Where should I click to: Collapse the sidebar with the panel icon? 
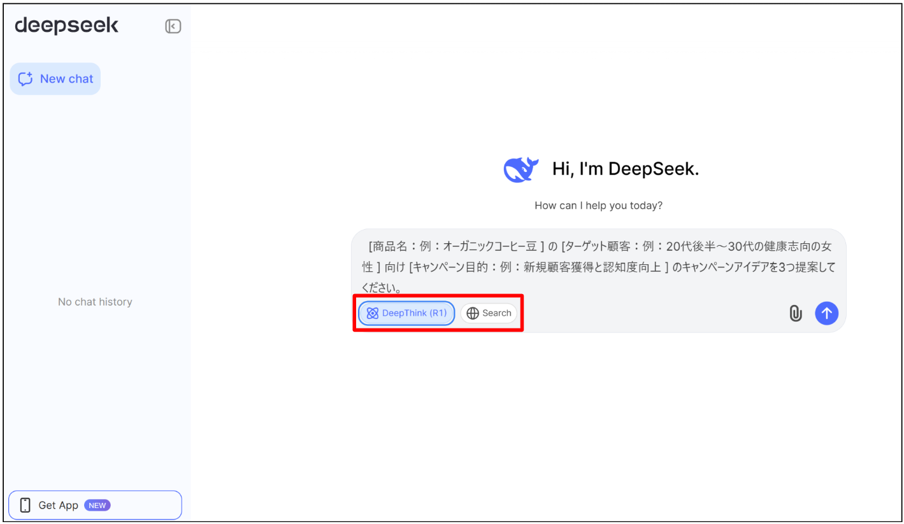[x=173, y=26]
